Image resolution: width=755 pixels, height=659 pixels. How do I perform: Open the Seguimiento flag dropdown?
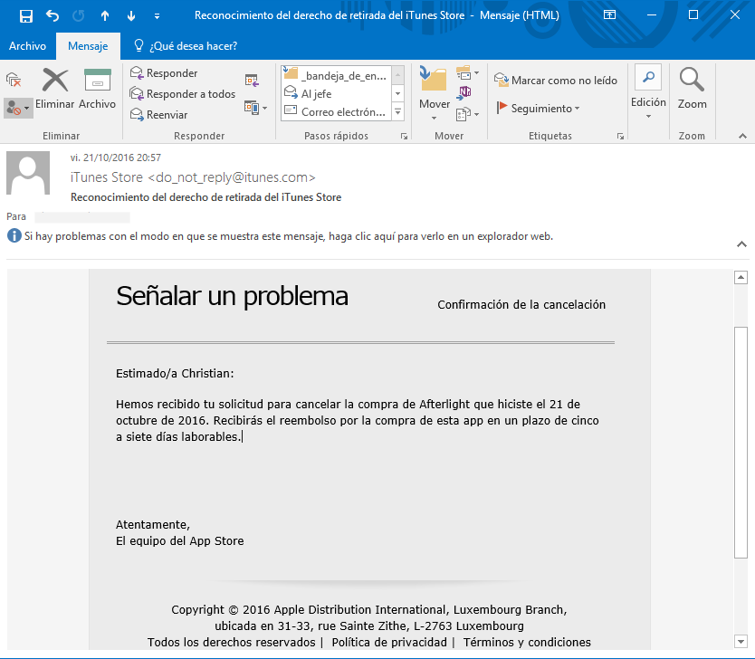coord(538,108)
